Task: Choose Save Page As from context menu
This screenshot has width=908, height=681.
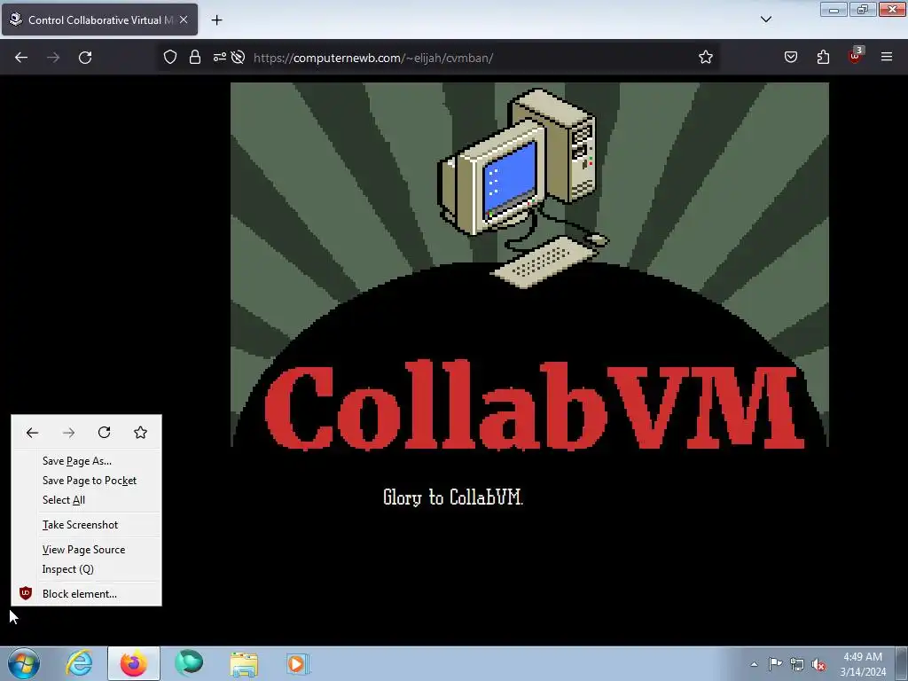Action: click(x=86, y=461)
